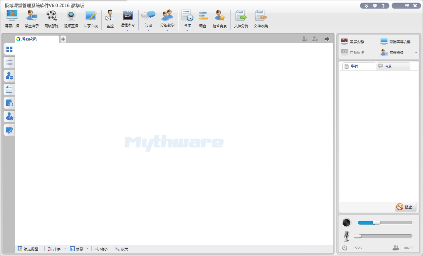423x256 pixels.
Task: Start Quiz Competition (抢答竞赛)
Action: (x=219, y=19)
